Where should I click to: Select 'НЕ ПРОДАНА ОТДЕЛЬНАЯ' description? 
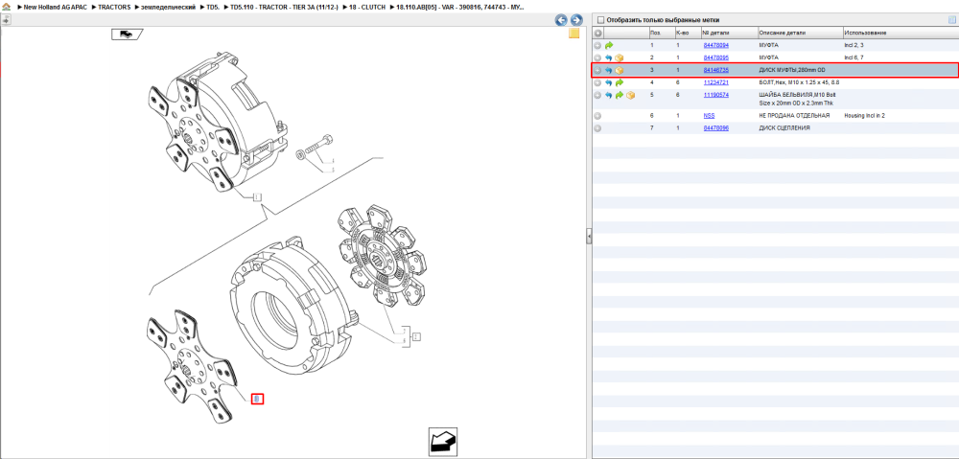[794, 116]
